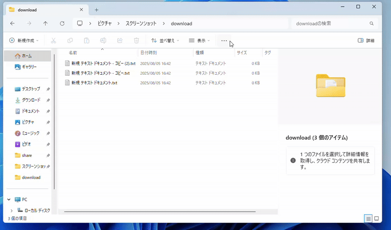391x230 pixels.
Task: Open share folder in navigation pane
Action: click(x=28, y=155)
